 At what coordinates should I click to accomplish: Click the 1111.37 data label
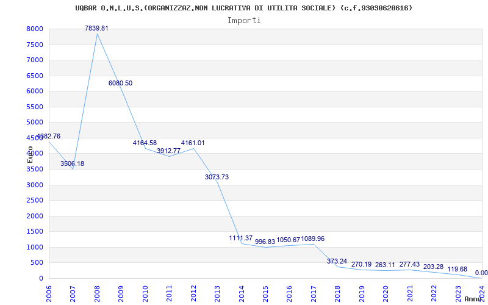tap(241, 238)
